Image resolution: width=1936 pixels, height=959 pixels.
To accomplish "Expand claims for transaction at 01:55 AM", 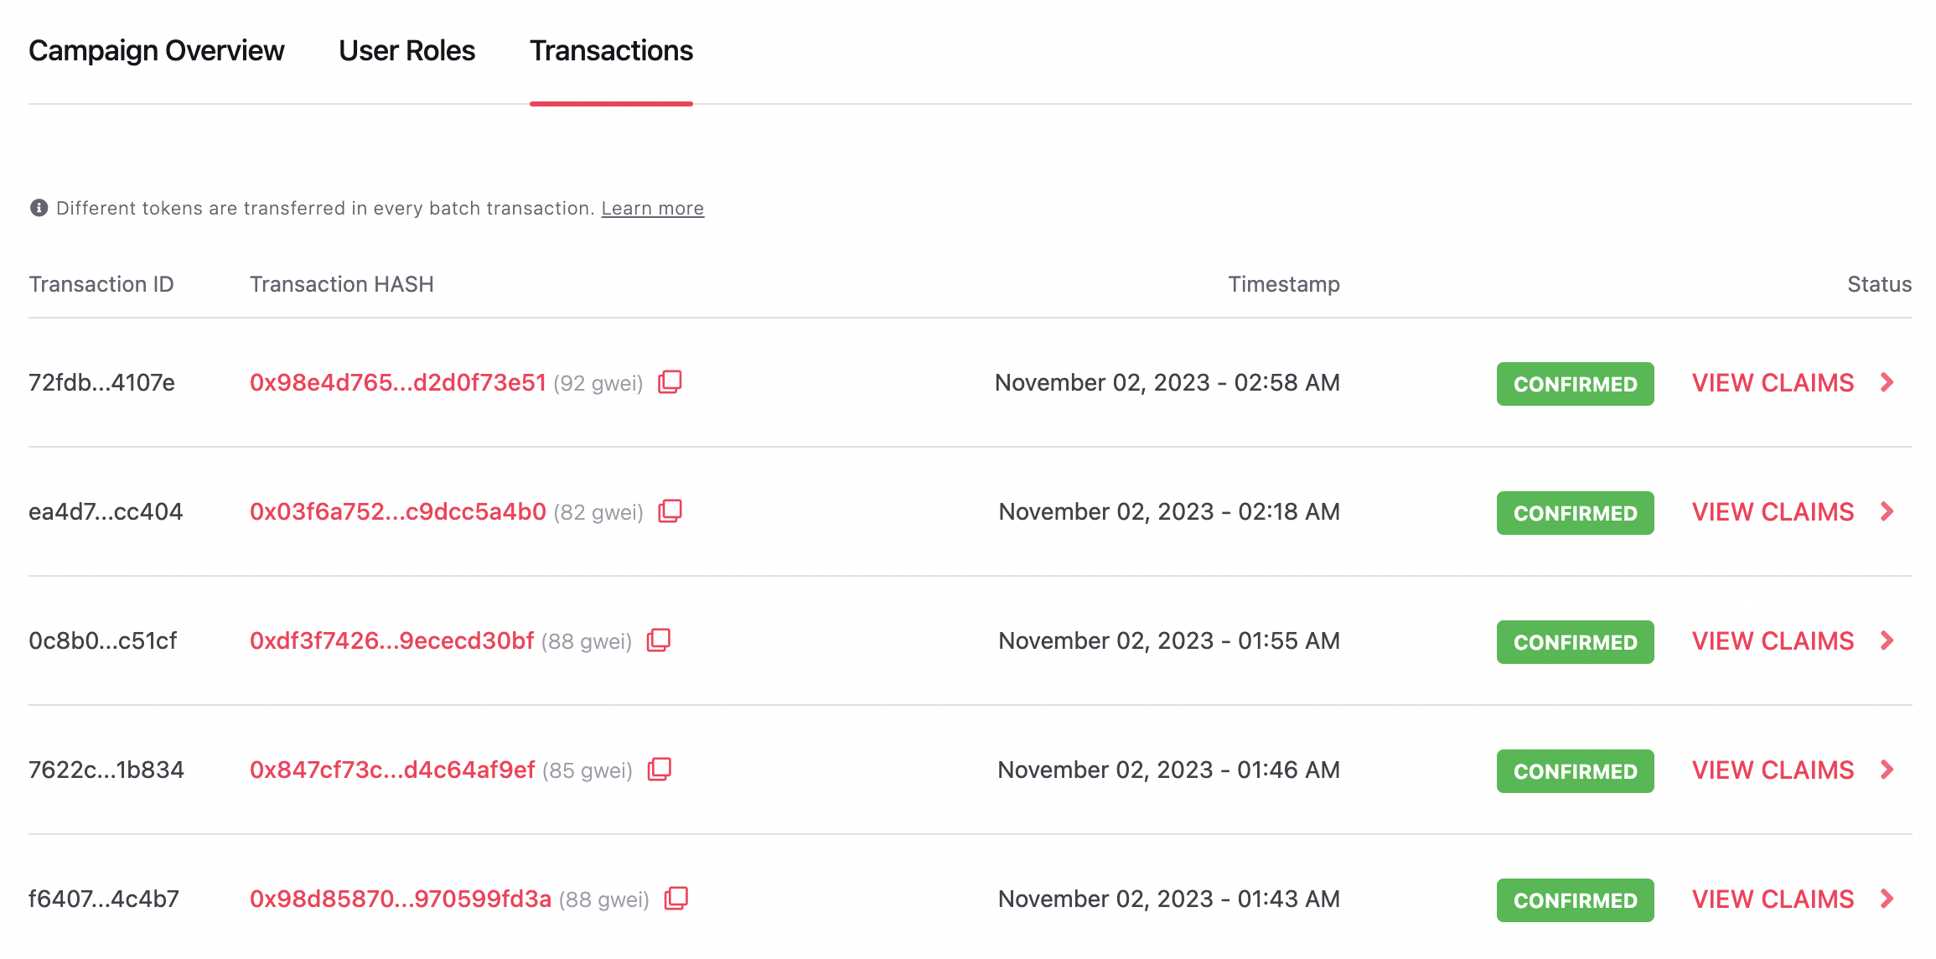I will tap(1773, 640).
